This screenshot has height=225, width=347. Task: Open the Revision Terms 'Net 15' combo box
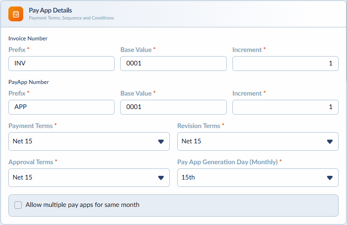click(x=258, y=141)
